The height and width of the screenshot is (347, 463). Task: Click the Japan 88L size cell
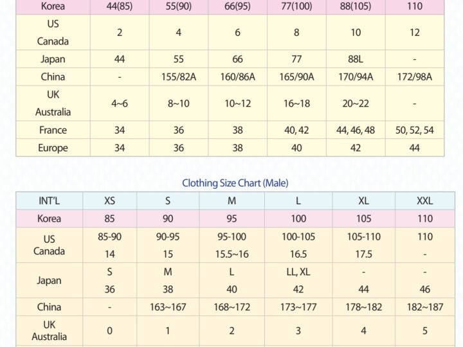point(355,59)
